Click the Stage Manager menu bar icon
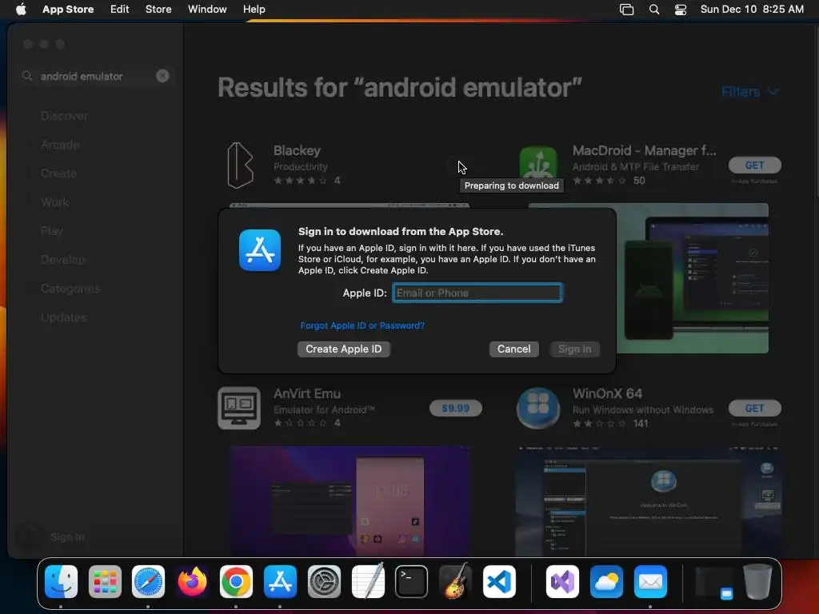The height and width of the screenshot is (614, 819). pos(626,9)
